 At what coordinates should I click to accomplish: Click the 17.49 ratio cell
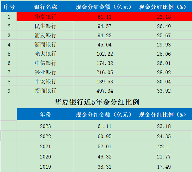pyautogui.click(x=163, y=166)
